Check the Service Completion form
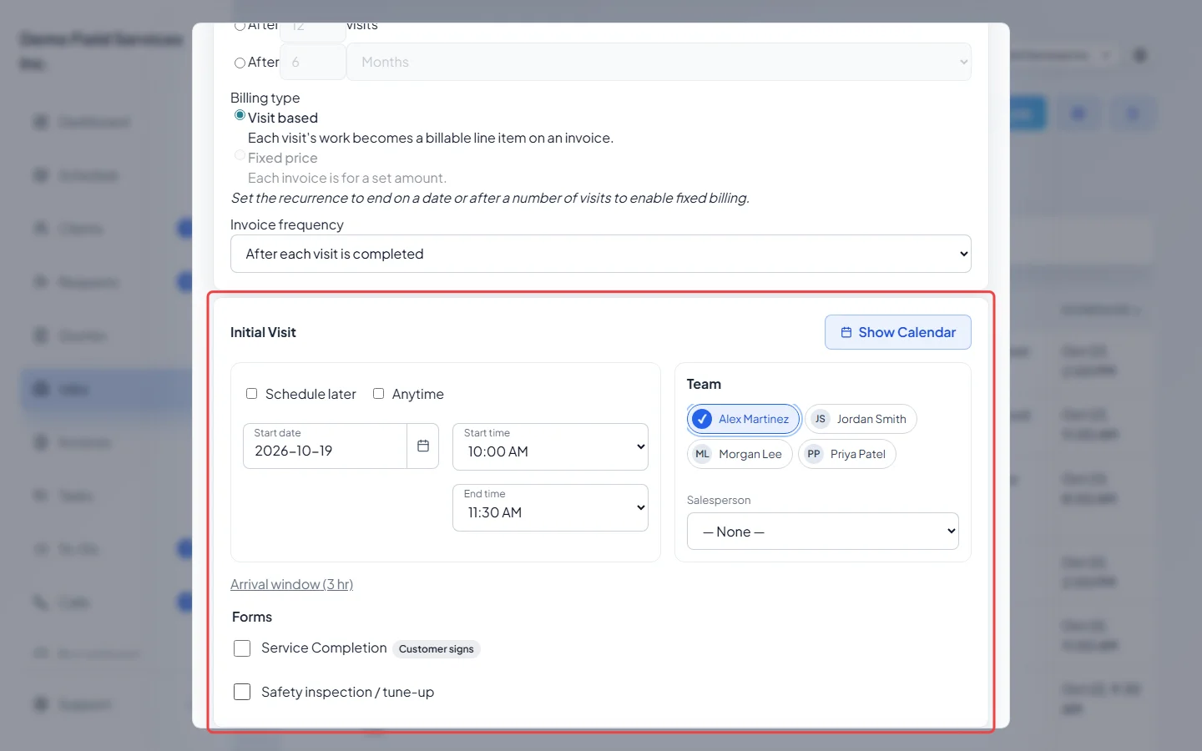The height and width of the screenshot is (751, 1202). point(242,648)
